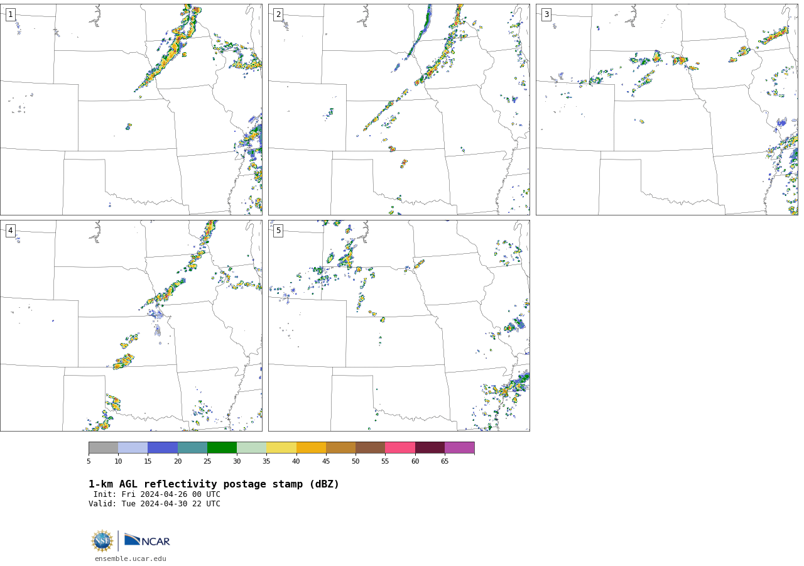
Task: Click the panel number label 4
Action: click(x=10, y=231)
